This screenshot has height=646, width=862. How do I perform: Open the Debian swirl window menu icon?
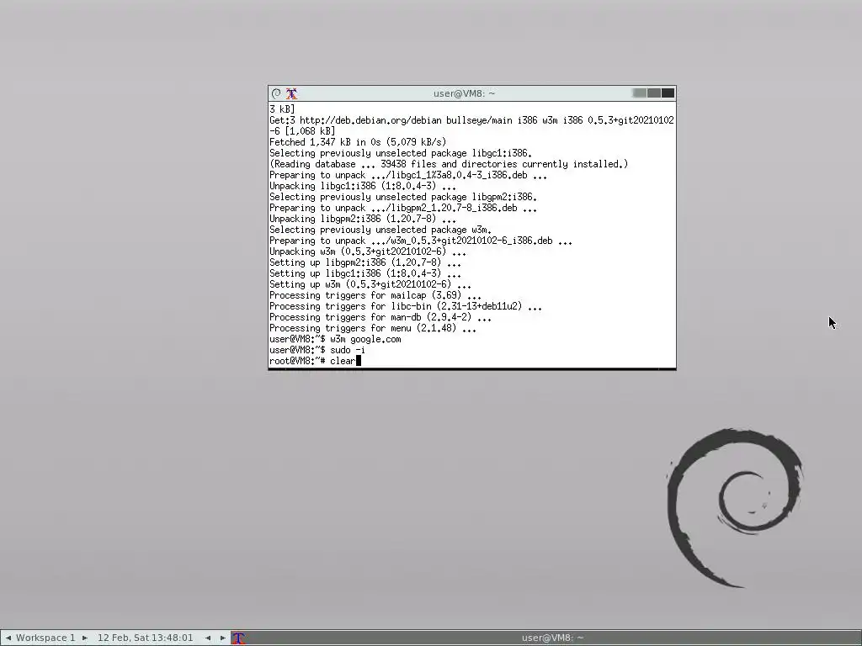coord(276,93)
